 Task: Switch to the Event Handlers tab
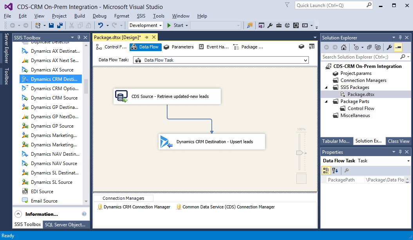[214, 47]
